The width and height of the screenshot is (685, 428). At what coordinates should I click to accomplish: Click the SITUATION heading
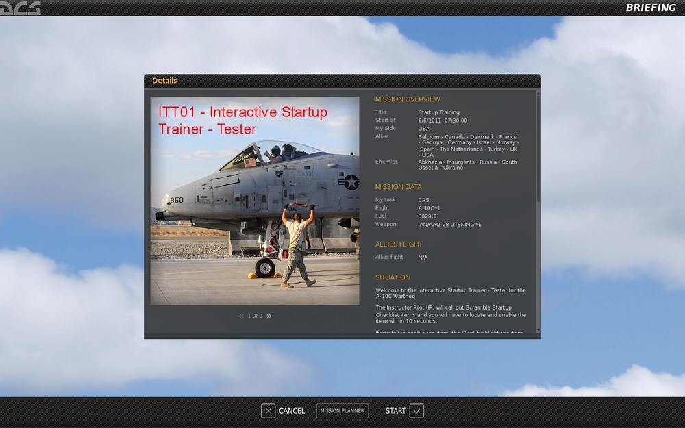click(393, 277)
